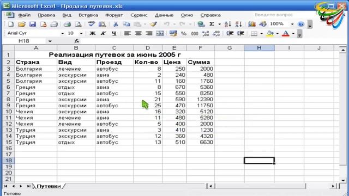Expand the AutoSum functions dropdown arrow

pyautogui.click(x=219, y=24)
